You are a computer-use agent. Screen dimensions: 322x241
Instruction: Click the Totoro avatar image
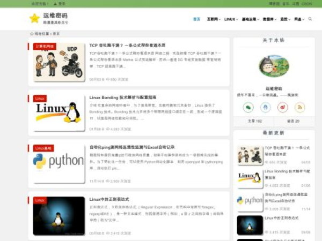click(274, 66)
